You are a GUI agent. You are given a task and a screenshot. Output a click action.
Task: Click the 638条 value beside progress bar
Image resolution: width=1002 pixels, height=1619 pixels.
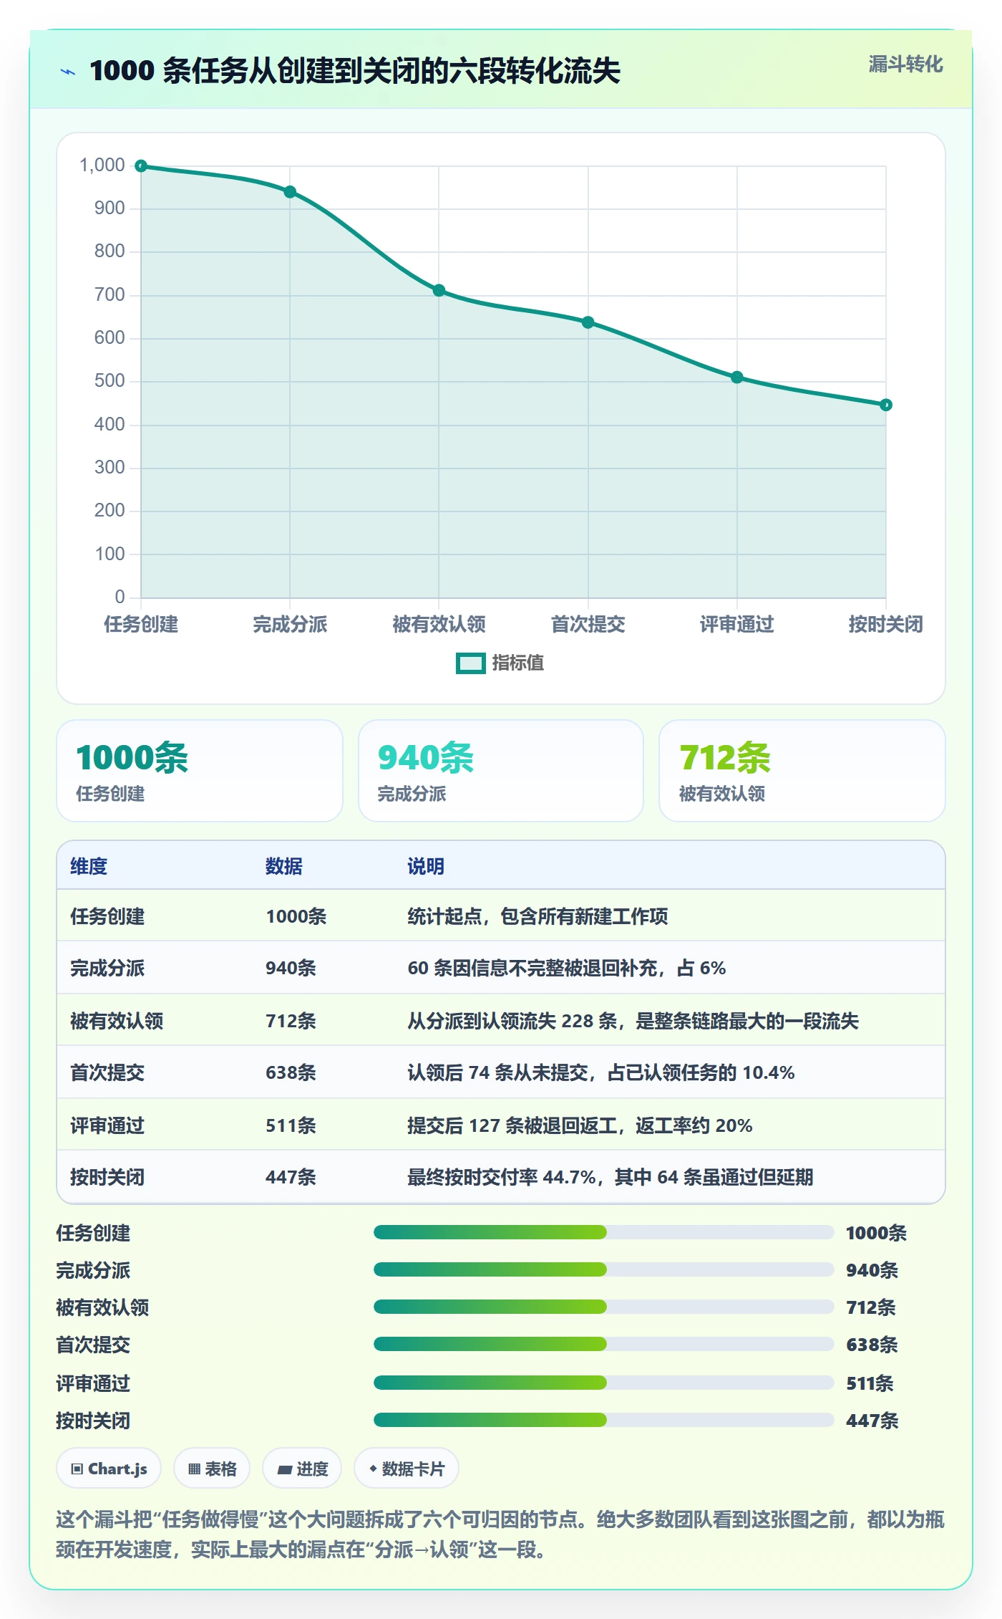point(872,1345)
